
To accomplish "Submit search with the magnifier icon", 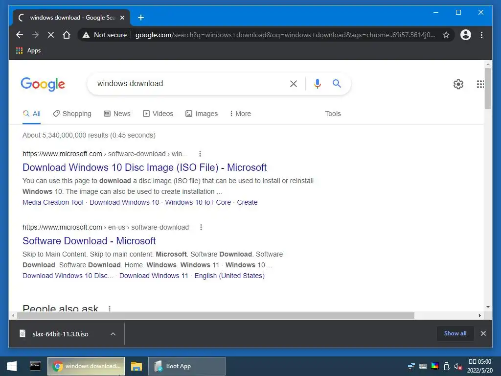I will coord(337,84).
